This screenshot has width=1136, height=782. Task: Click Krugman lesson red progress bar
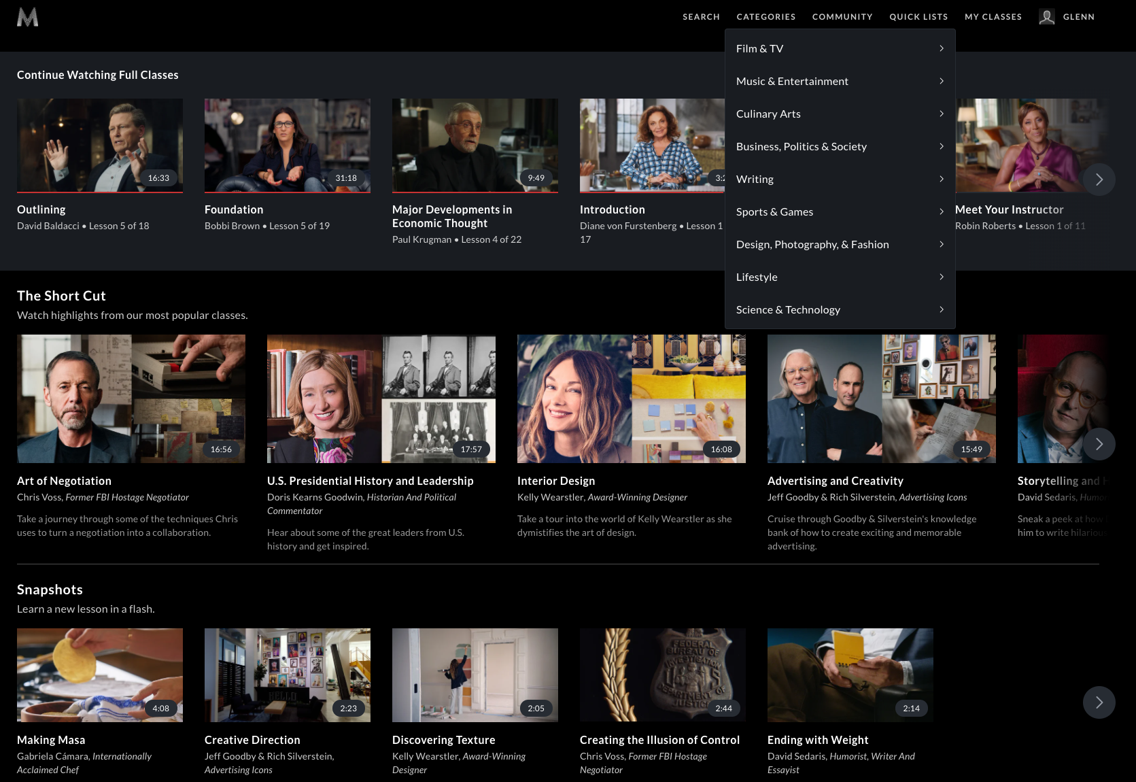tap(475, 192)
